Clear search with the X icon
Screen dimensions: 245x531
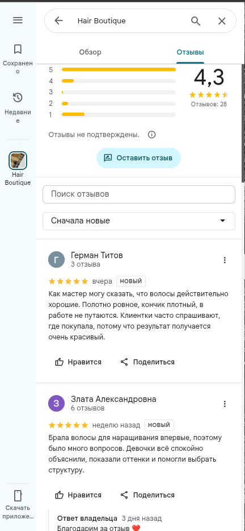[222, 21]
